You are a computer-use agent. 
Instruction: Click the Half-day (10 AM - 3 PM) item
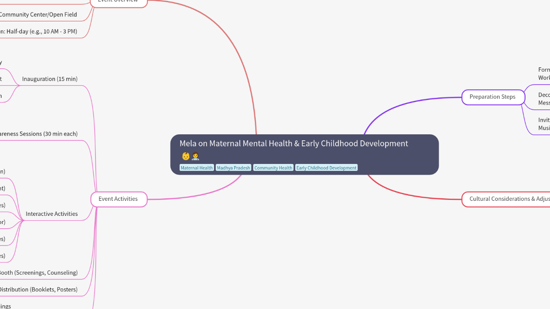(x=39, y=31)
